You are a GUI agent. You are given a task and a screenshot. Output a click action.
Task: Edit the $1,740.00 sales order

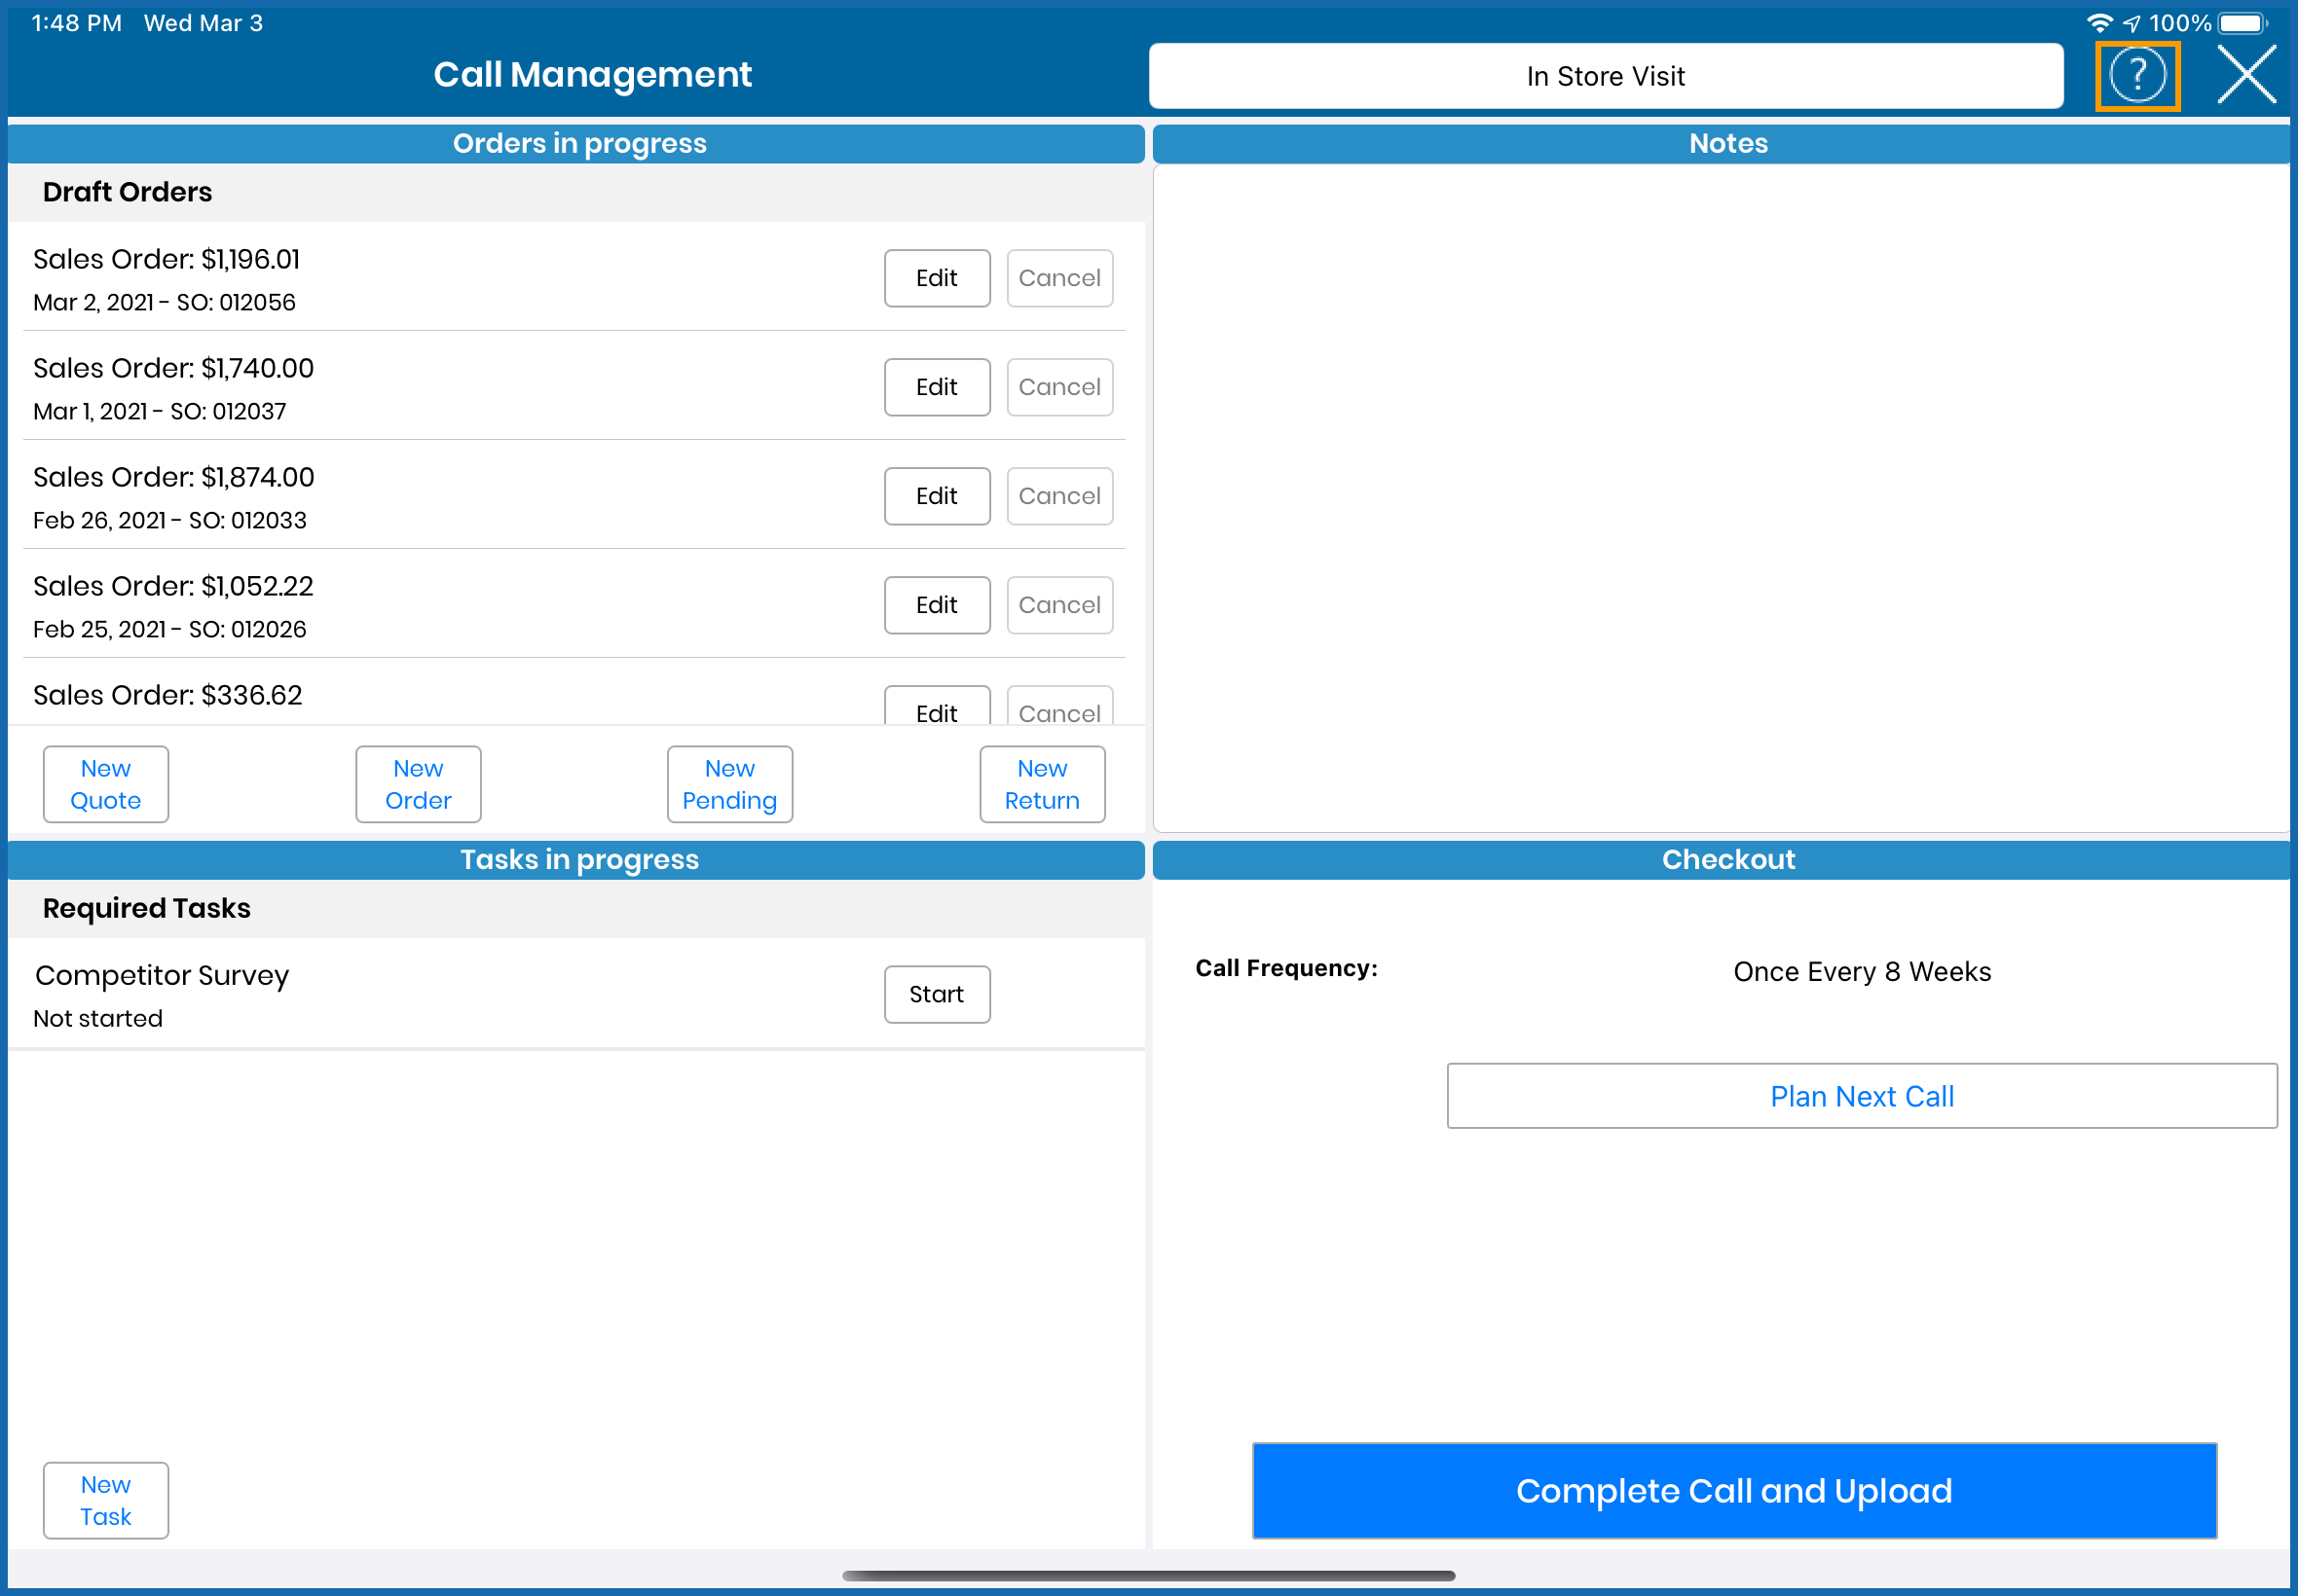click(936, 387)
